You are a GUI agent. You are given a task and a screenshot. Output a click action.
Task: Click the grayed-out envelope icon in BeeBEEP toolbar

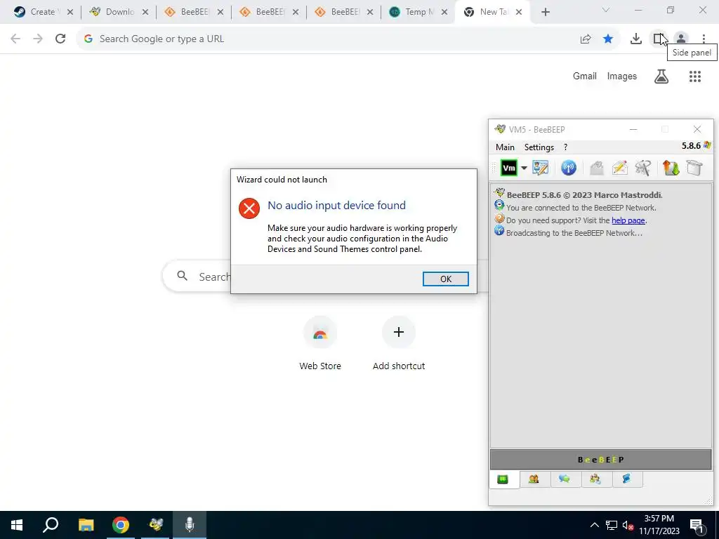tap(596, 168)
